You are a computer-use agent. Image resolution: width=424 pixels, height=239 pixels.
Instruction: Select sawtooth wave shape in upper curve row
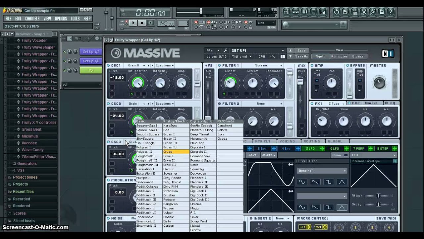click(x=315, y=182)
